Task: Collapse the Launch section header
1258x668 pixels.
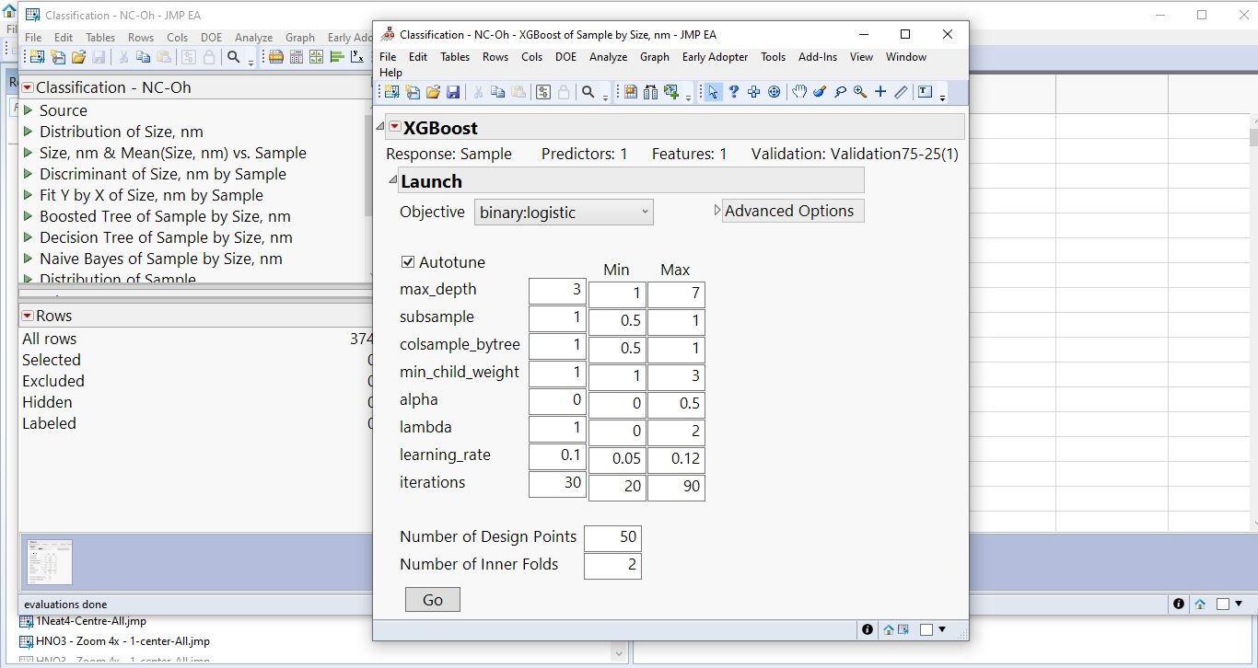Action: (x=391, y=180)
